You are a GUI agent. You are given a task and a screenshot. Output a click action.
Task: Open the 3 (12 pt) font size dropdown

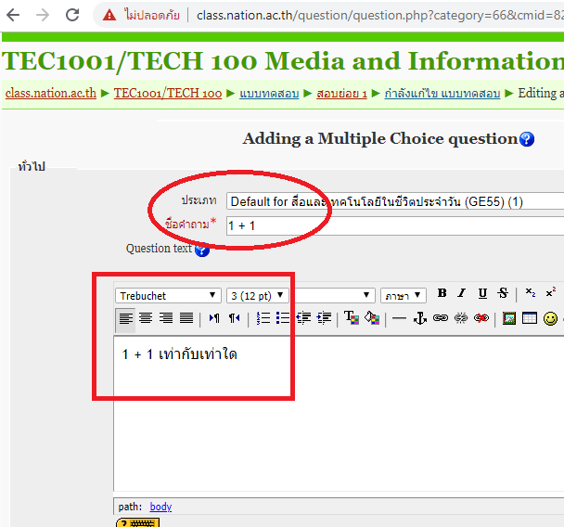pyautogui.click(x=257, y=296)
